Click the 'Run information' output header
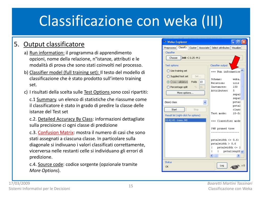 coord(226,72)
